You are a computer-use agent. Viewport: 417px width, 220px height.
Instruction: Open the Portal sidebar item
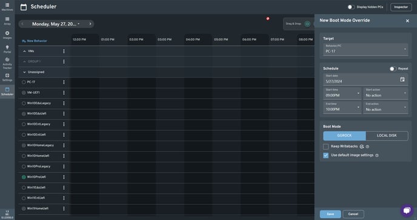(7, 49)
